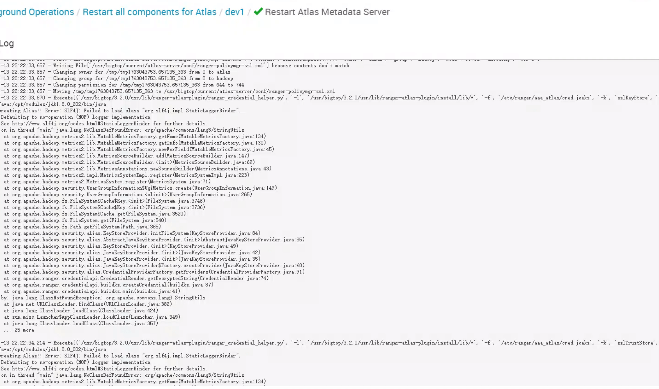Screen dimensions: 659x389
Task: Click the Restart Atlas Metadata Server title
Action: pyautogui.click(x=327, y=12)
